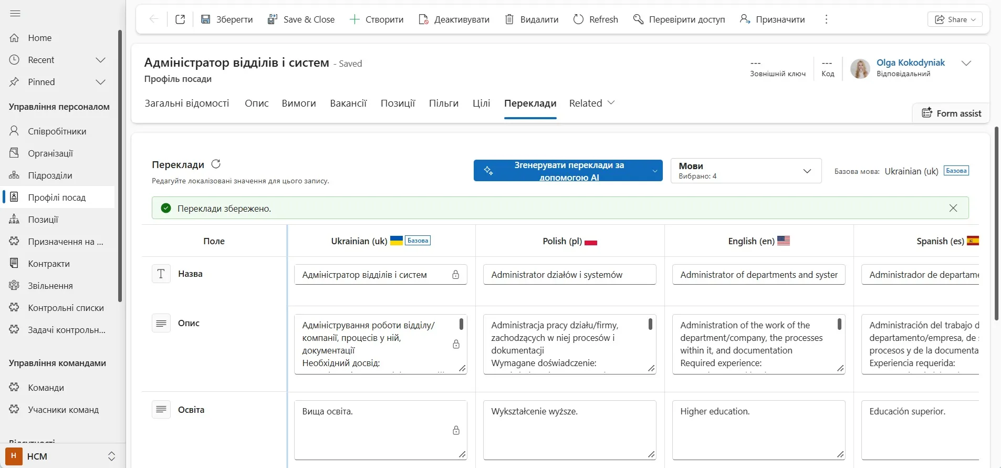This screenshot has width=1001, height=468.
Task: Open Співробітники in the sidebar
Action: (x=58, y=131)
